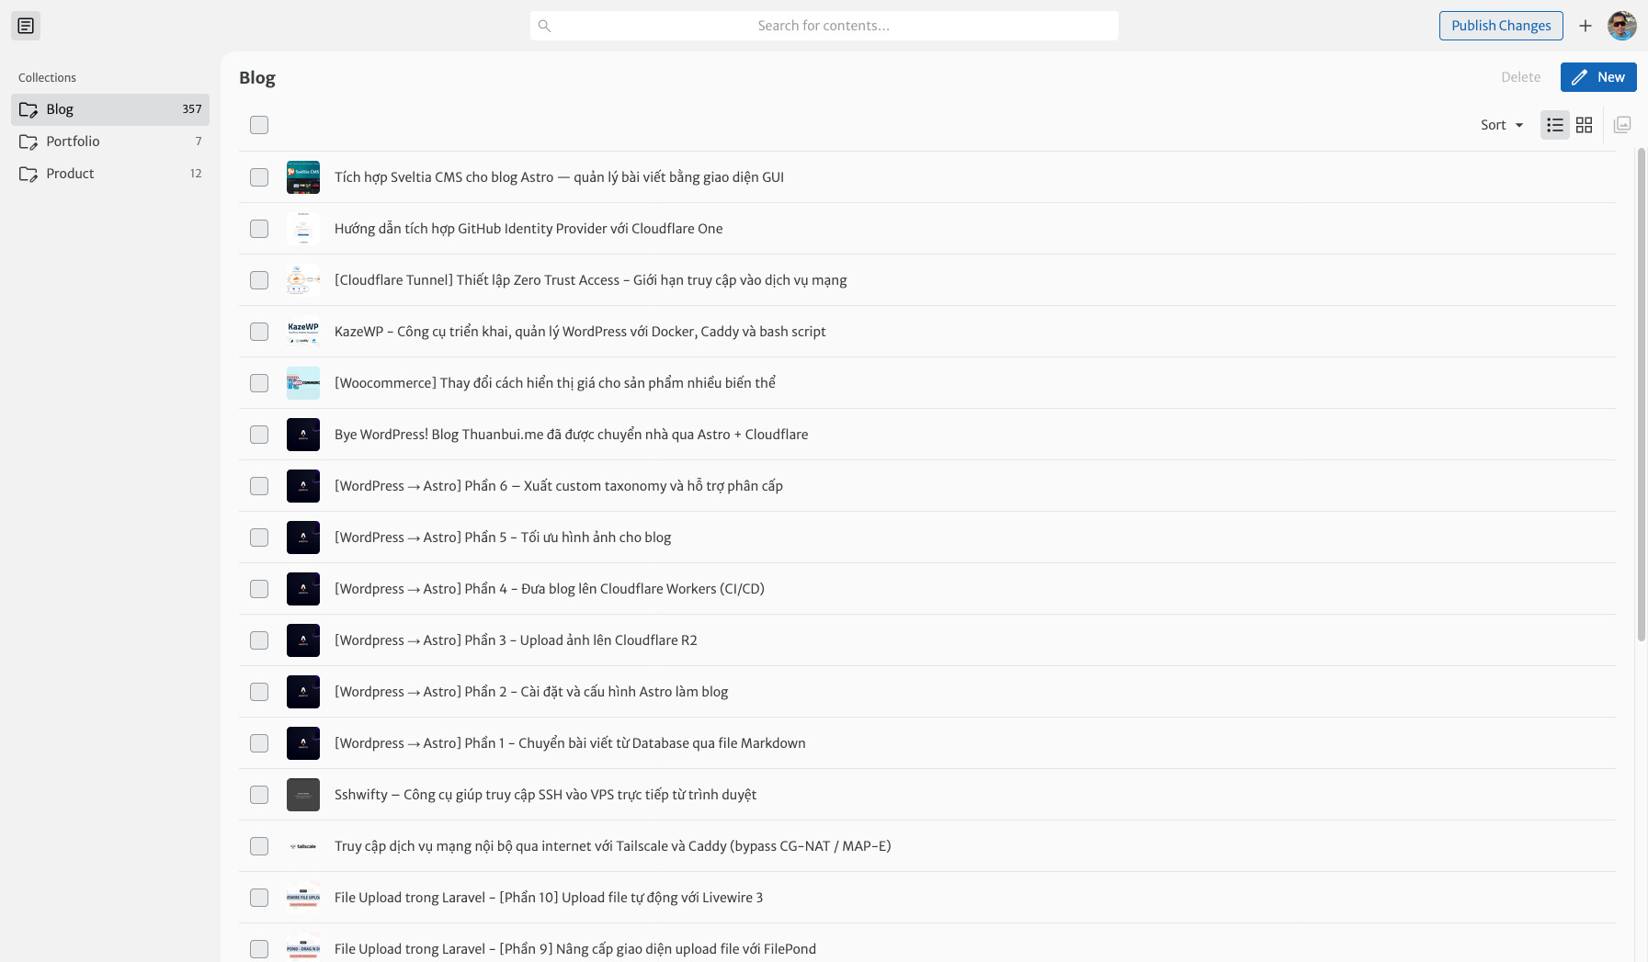This screenshot has height=962, width=1648.
Task: Click thumbnail of Bye WordPress post
Action: pyautogui.click(x=303, y=435)
